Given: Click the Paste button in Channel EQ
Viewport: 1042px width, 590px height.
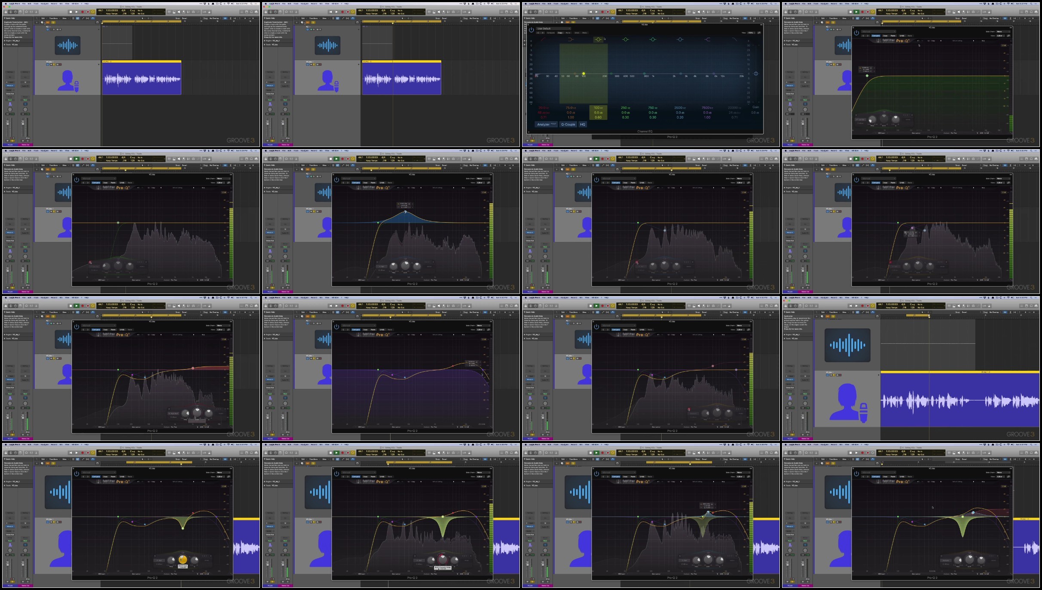Looking at the screenshot, I should coord(568,33).
